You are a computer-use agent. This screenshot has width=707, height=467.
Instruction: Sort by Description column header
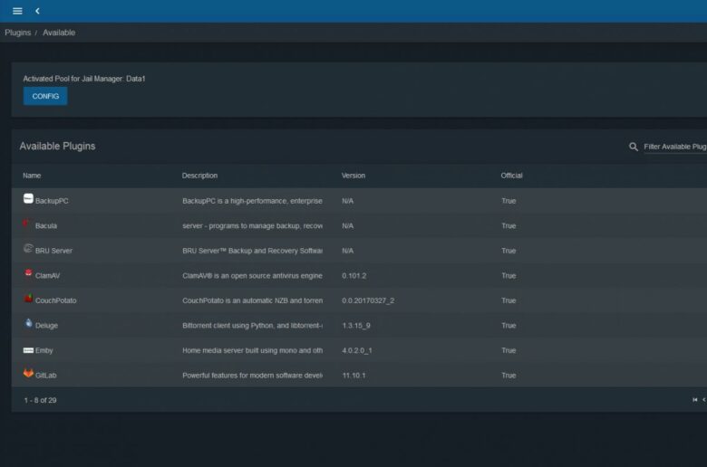[199, 176]
